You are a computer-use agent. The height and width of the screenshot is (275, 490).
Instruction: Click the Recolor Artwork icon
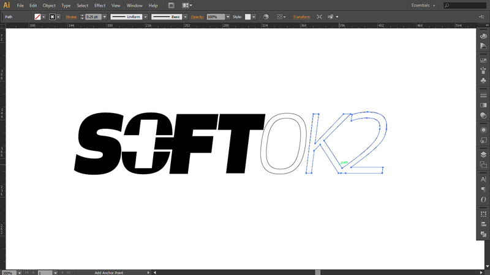tap(266, 17)
